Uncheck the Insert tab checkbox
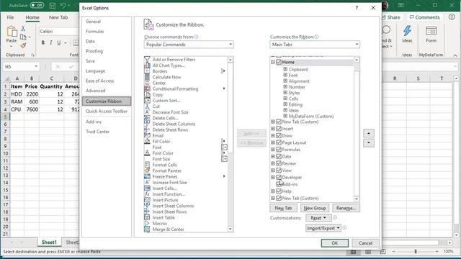This screenshot has height=259, width=461. pyautogui.click(x=279, y=129)
